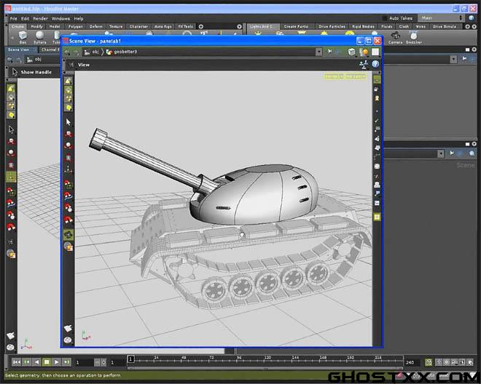Open path dropdown in the right upper pane
The image size is (481, 384).
pos(453,59)
